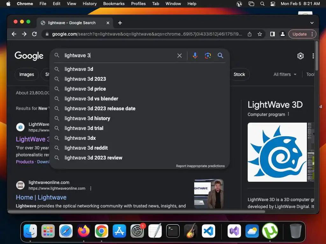Choose suggestion lightwave 3d reddit
The height and width of the screenshot is (244, 326).
tap(140, 148)
